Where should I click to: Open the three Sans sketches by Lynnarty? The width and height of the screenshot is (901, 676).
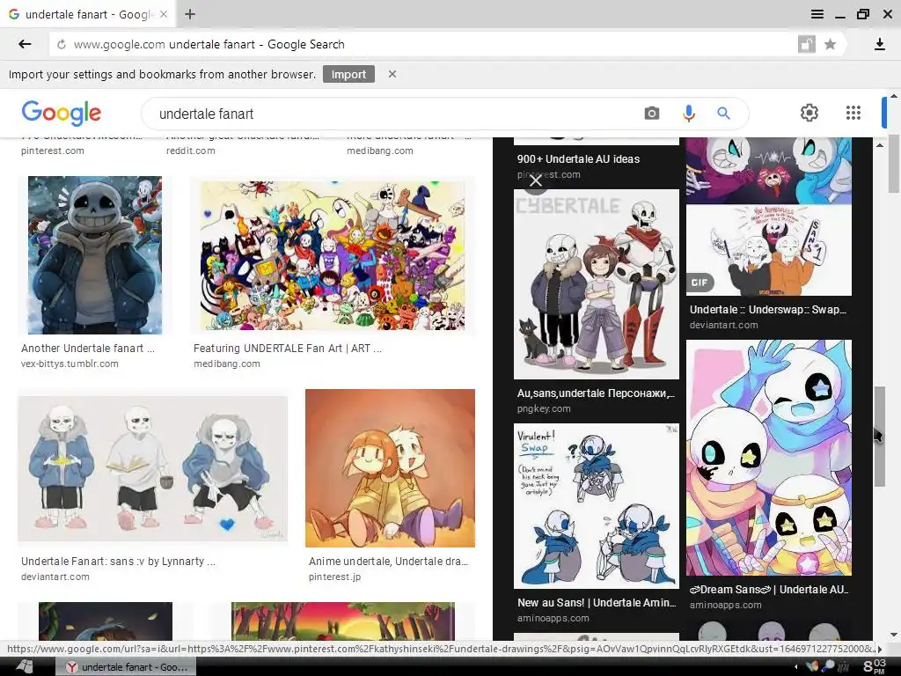pos(153,468)
